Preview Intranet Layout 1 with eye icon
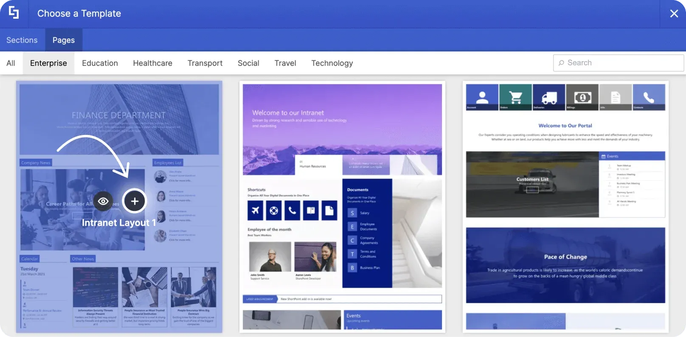The height and width of the screenshot is (337, 686). click(x=103, y=201)
